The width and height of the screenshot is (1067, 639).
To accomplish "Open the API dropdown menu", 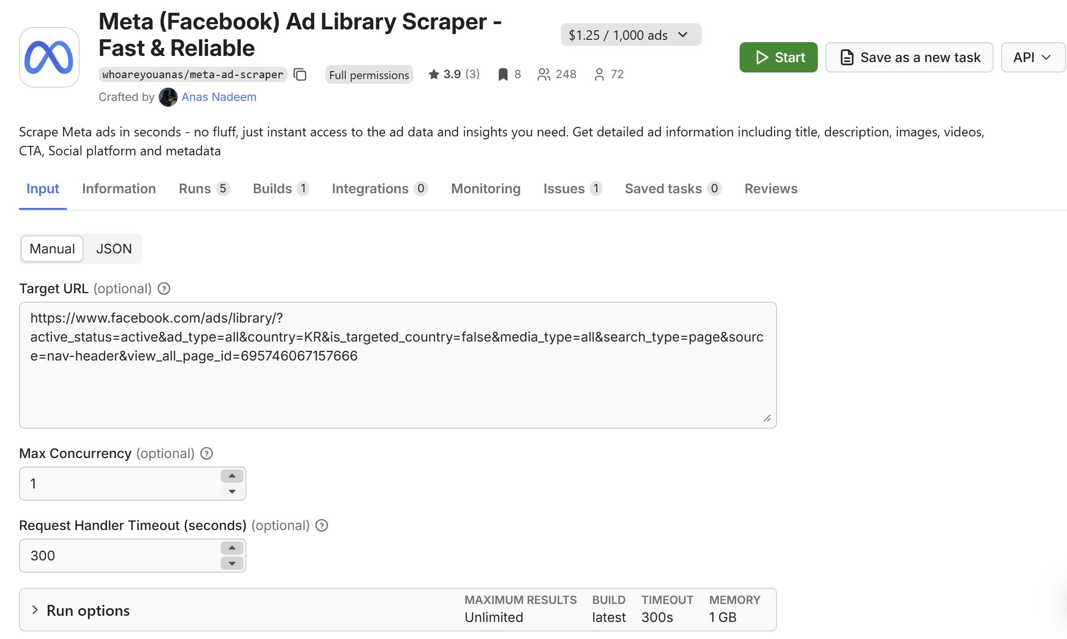I will (x=1032, y=57).
